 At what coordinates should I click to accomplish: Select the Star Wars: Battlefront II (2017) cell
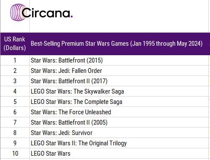(x=119, y=81)
